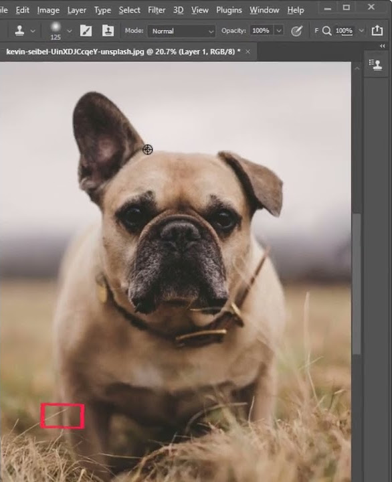Open the Image menu
The image size is (392, 482).
pos(48,10)
